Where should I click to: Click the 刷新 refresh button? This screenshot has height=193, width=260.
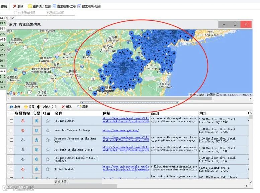15,107
